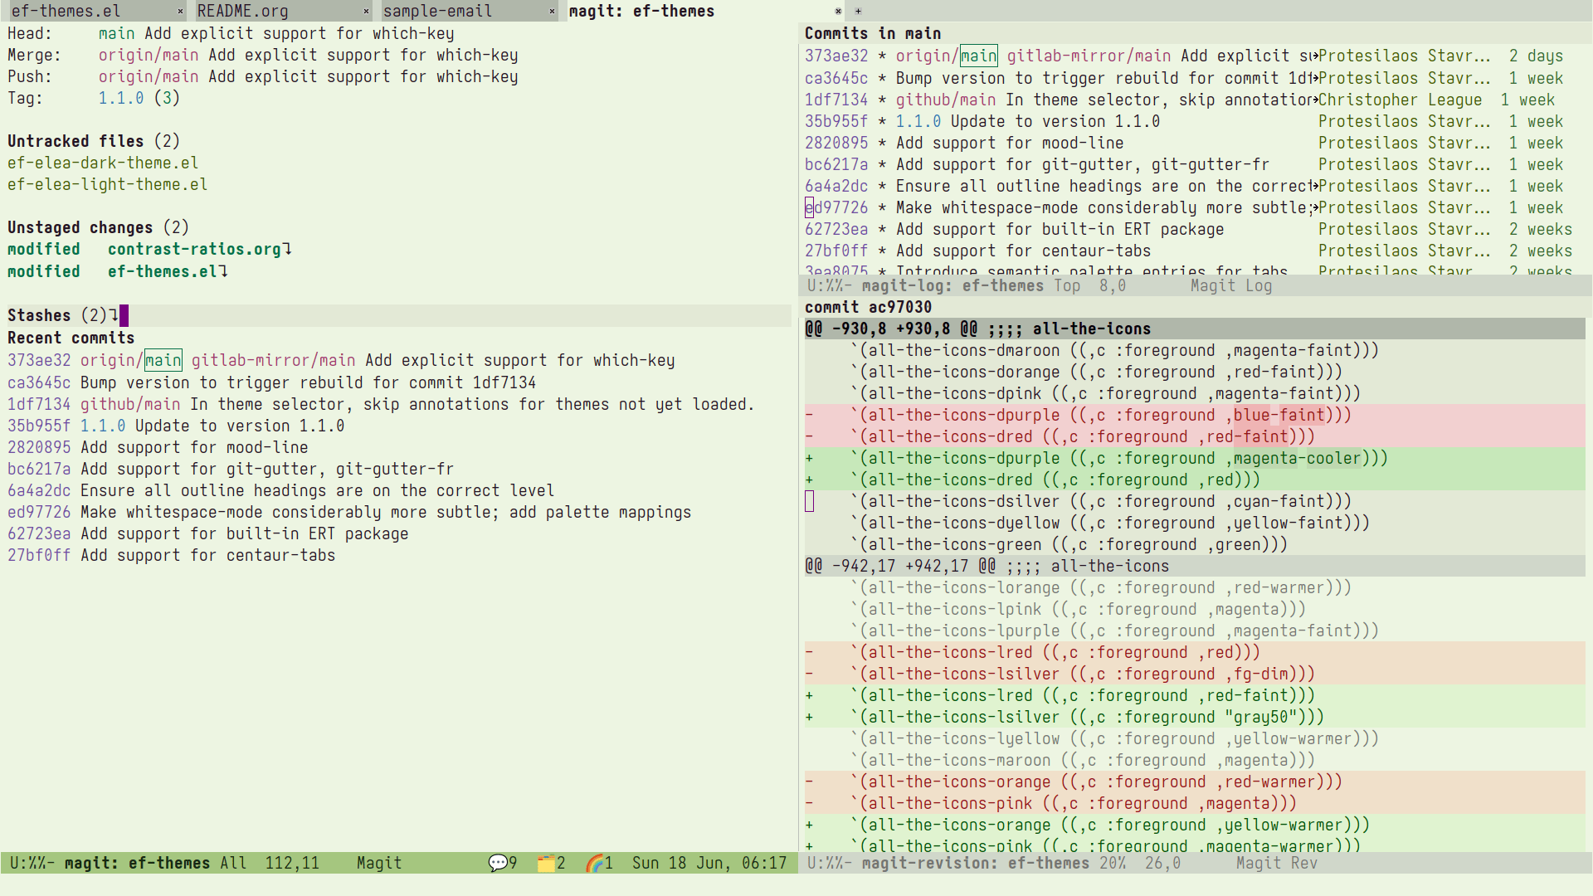
Task: Click origin/main on the Merge line
Action: point(149,55)
